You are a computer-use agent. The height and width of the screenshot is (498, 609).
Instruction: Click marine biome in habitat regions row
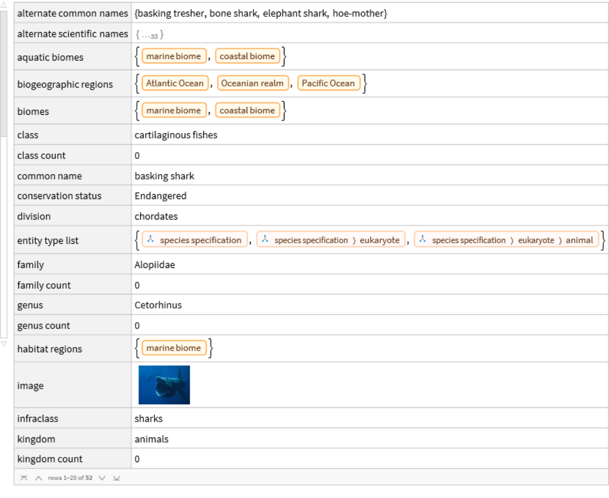point(173,348)
